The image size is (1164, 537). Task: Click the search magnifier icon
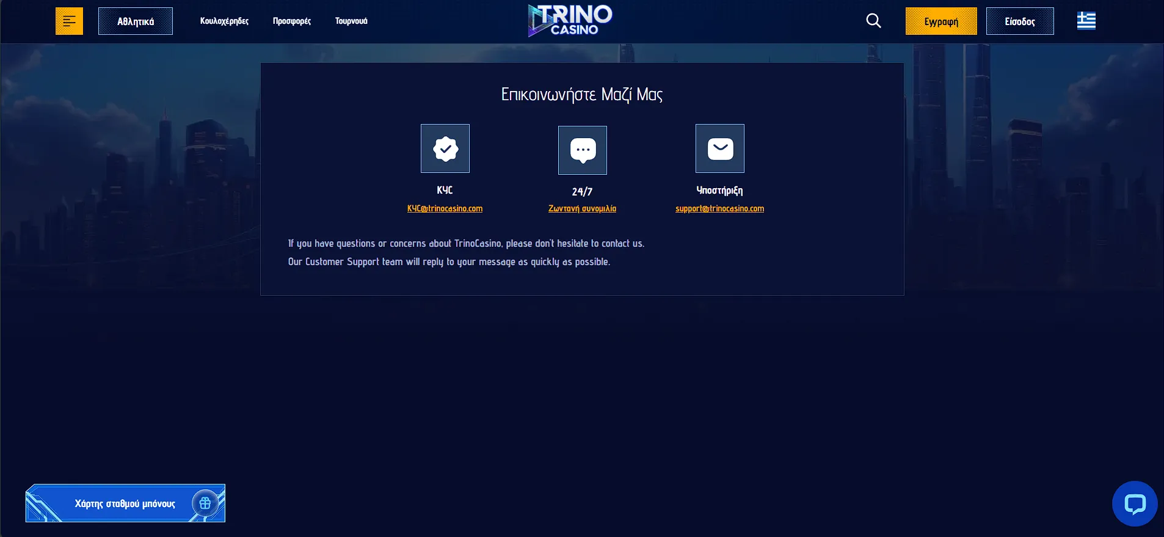click(x=873, y=21)
